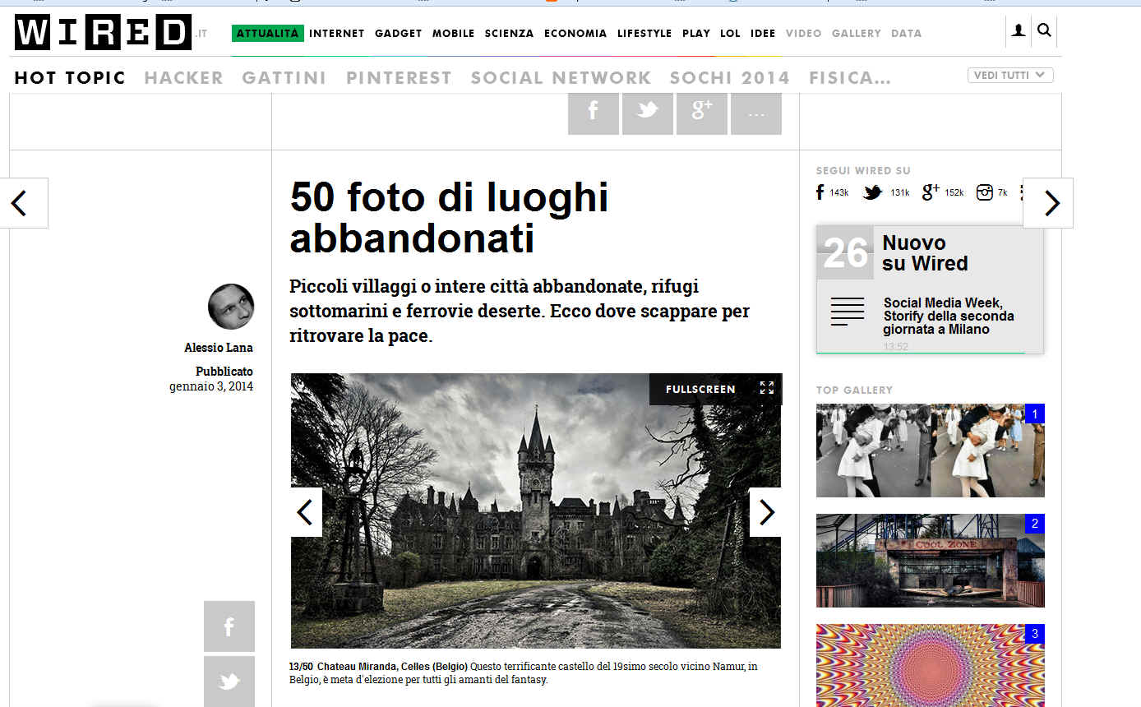Expand the VEDI TUTTI hot topics dropdown
Viewport: 1141px width, 707px height.
pyautogui.click(x=1010, y=76)
